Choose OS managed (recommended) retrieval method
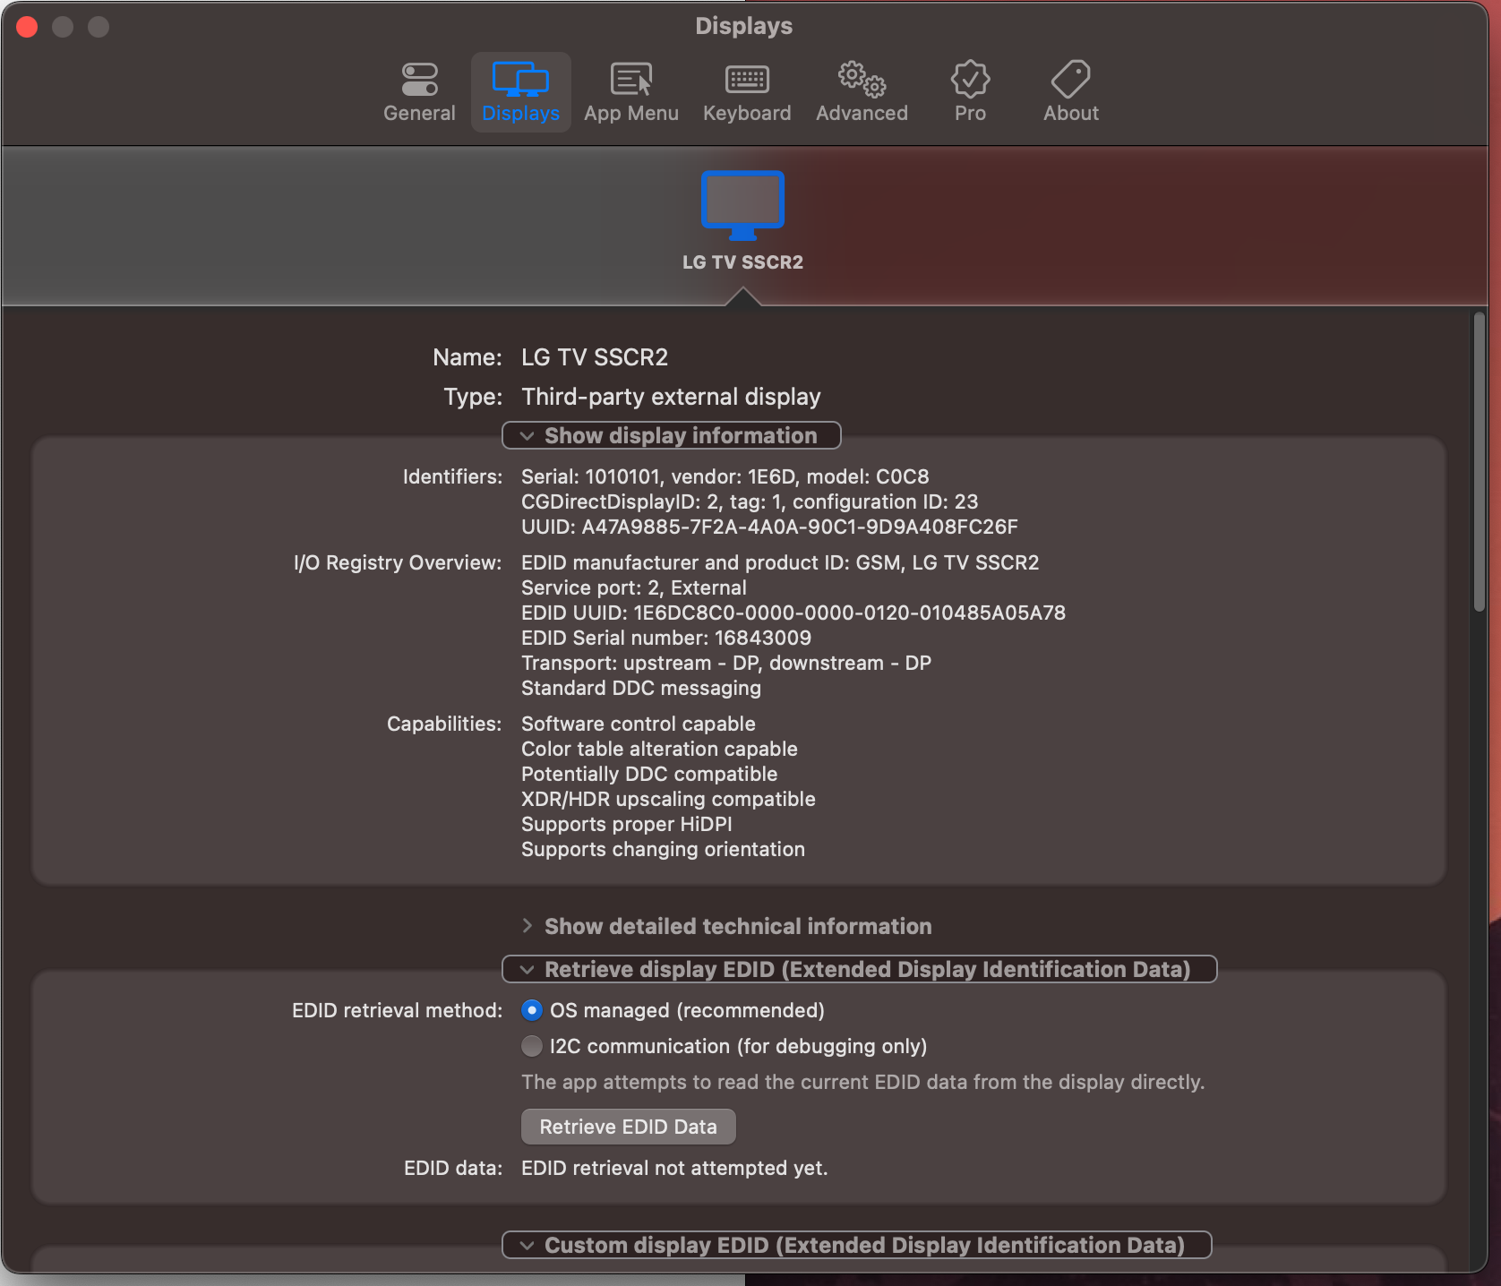The image size is (1501, 1286). tap(532, 1010)
